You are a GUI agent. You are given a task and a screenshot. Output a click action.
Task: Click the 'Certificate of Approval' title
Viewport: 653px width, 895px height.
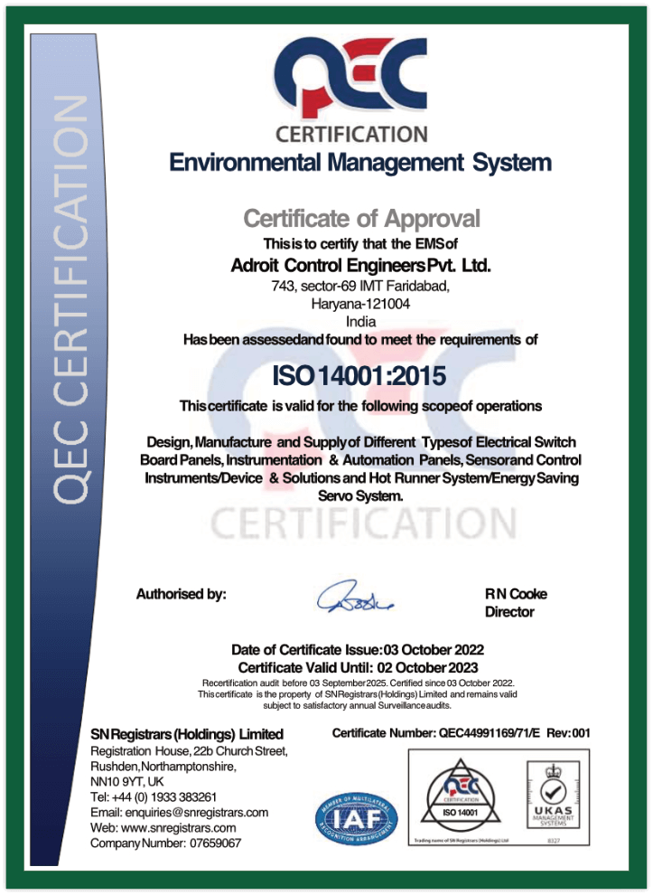[x=361, y=219]
